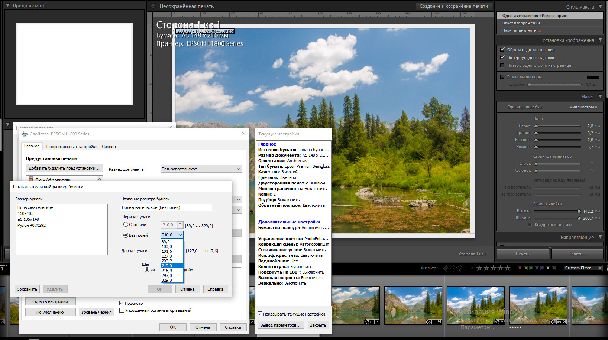
Task: Click Закрыть in Текущие настройки panel
Action: coord(318,325)
